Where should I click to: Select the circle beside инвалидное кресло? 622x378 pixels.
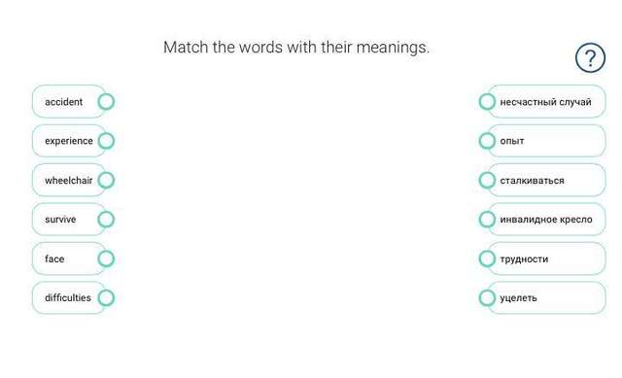pos(487,220)
